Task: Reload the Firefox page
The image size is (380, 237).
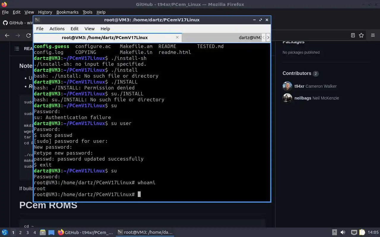Action: 28,35
